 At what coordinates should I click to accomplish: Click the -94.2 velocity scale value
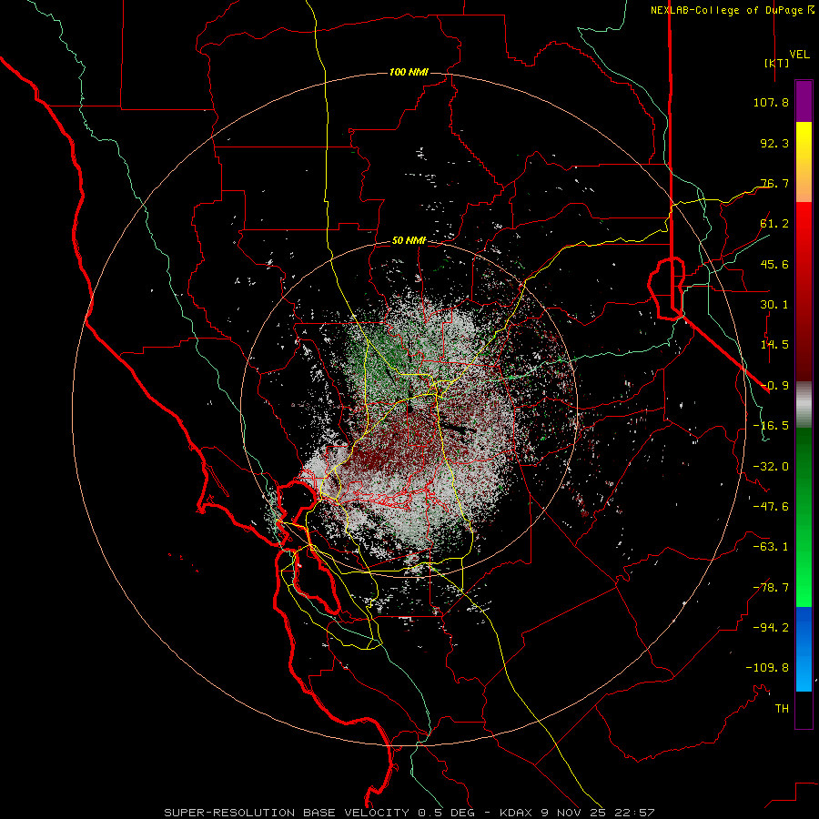[771, 628]
